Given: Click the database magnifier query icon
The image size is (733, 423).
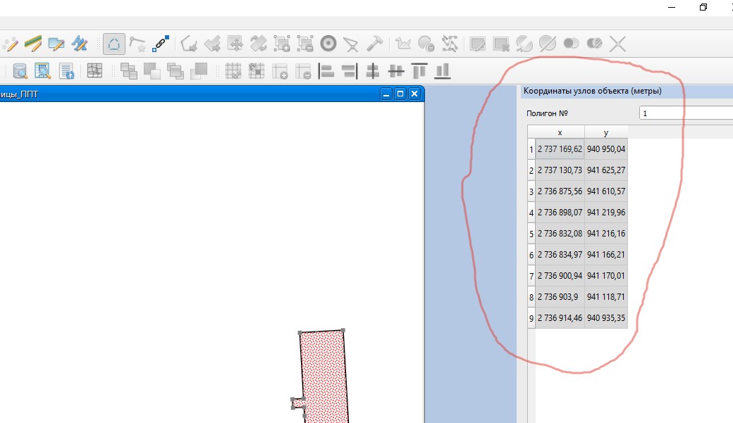Looking at the screenshot, I should tap(20, 70).
